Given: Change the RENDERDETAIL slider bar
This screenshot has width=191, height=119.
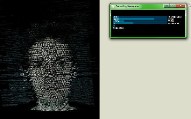Looking at the screenshot, I should point(140,23).
